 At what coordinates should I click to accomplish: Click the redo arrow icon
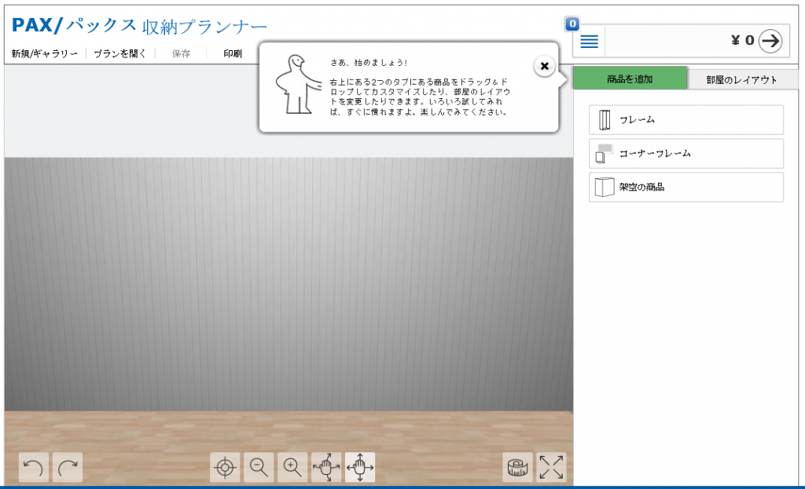pos(68,467)
